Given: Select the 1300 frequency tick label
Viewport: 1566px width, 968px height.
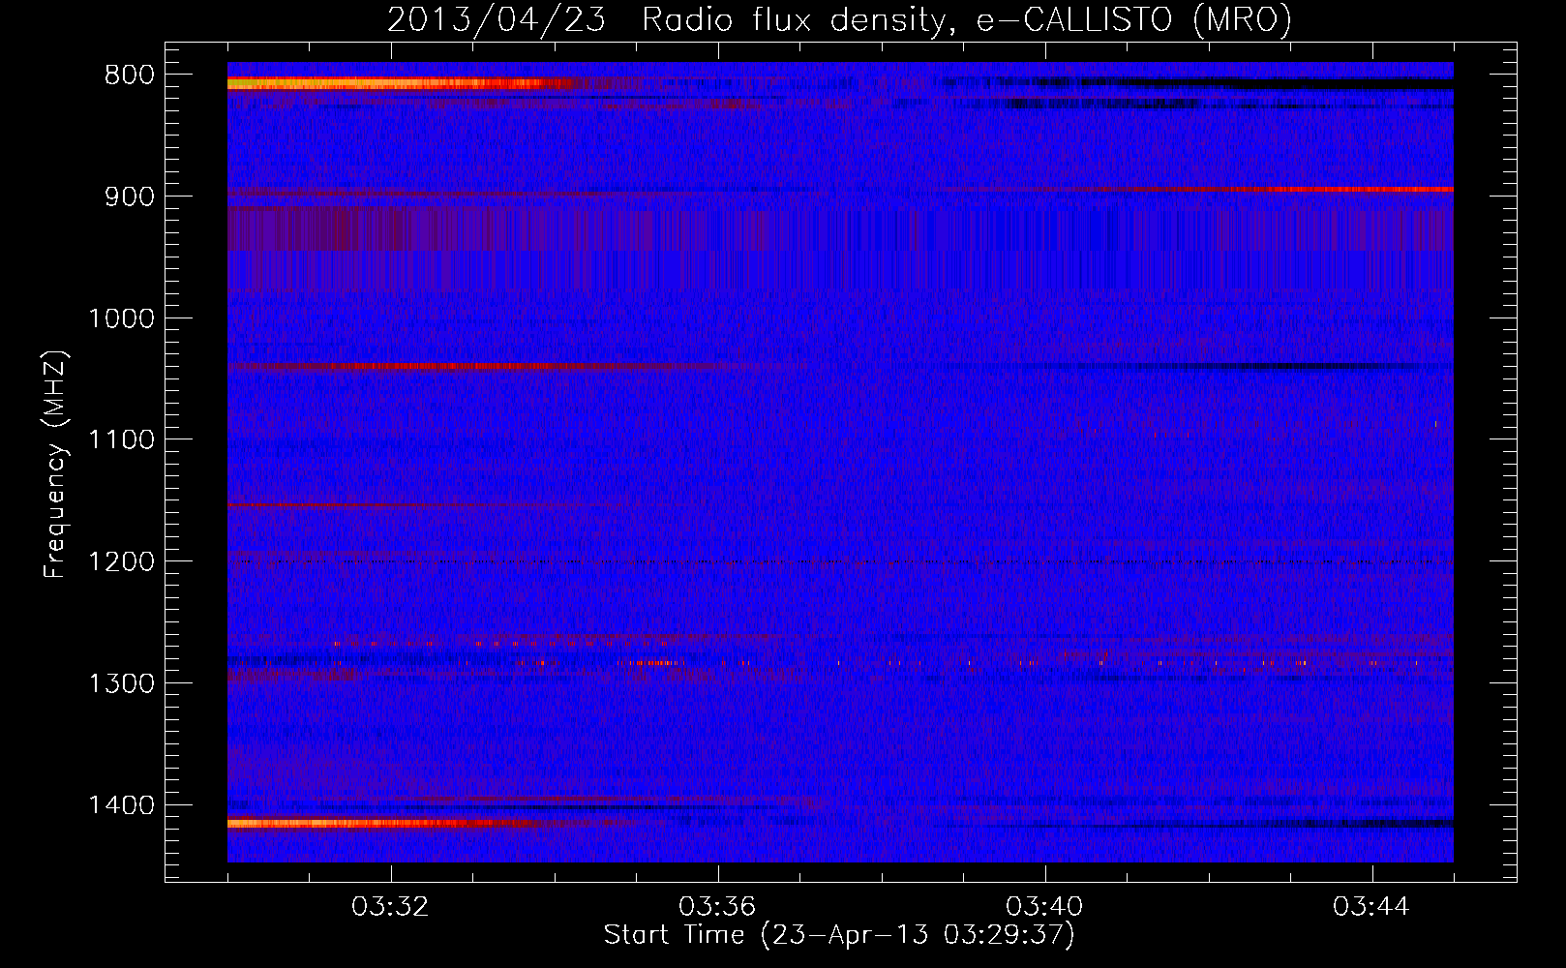Looking at the screenshot, I should (x=122, y=683).
